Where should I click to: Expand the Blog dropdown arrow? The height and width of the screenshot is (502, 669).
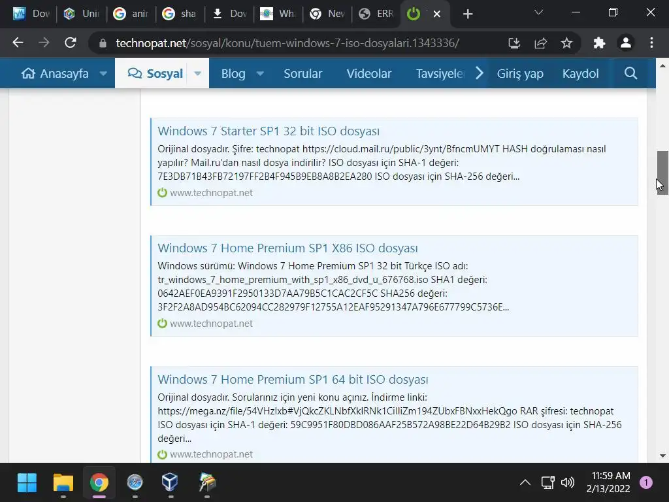(x=260, y=73)
